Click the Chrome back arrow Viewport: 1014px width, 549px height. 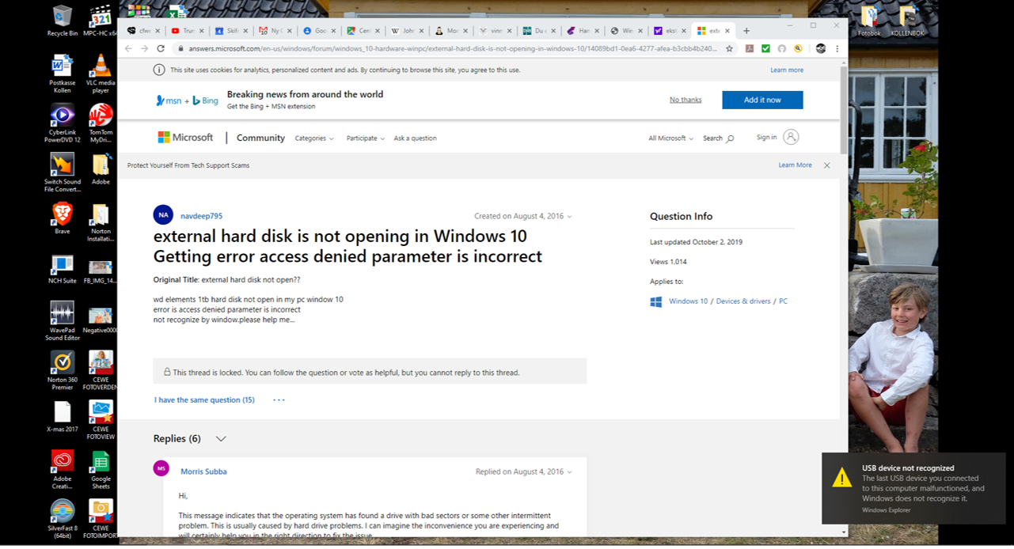point(129,48)
